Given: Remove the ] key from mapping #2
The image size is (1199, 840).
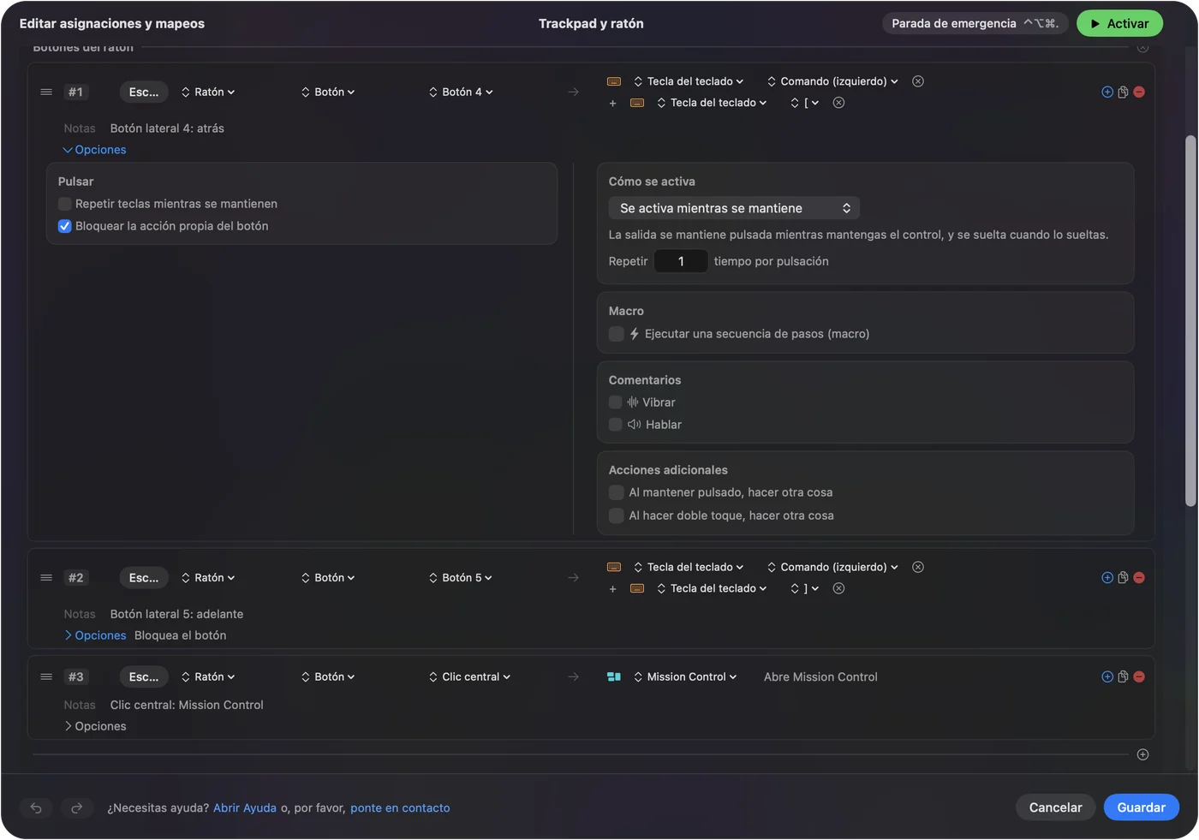Looking at the screenshot, I should pos(839,588).
